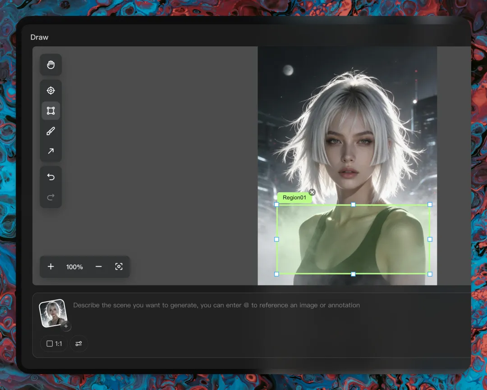Fit canvas to screen icon
Viewport: 487px width, 390px height.
[119, 267]
